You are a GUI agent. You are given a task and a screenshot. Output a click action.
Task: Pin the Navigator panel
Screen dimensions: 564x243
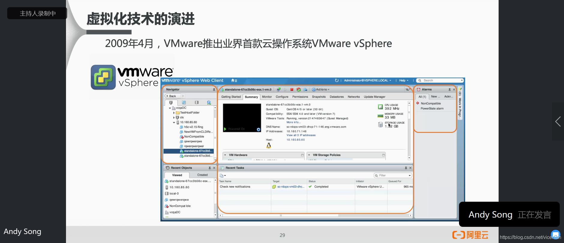(214, 89)
